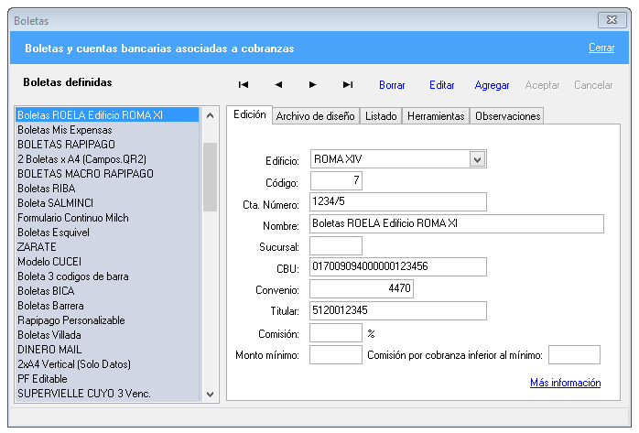Close the Boletas window
The height and width of the screenshot is (433, 639).
[x=611, y=19]
